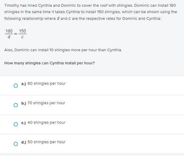This screenshot has width=184, height=156.
Task: Click the bold question "How many shingles can Cynthia install"
Action: (50, 63)
